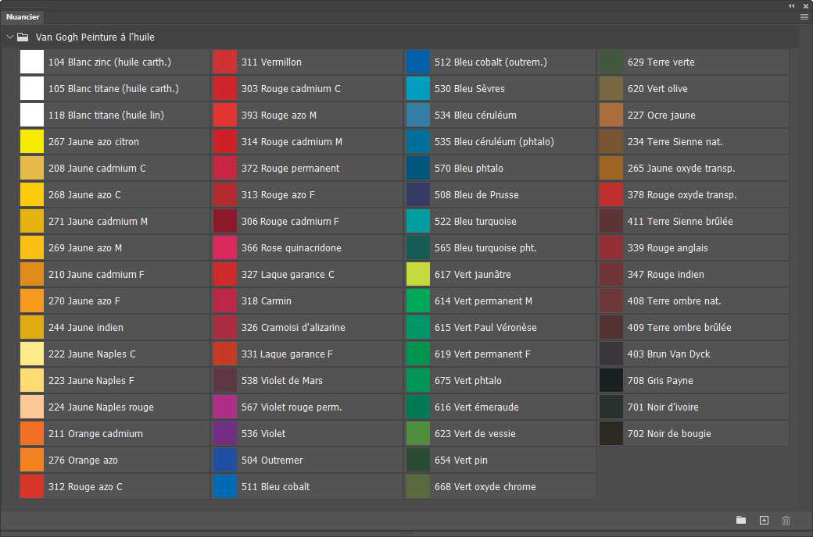Select the 629 Terre verte swatch

(x=693, y=62)
